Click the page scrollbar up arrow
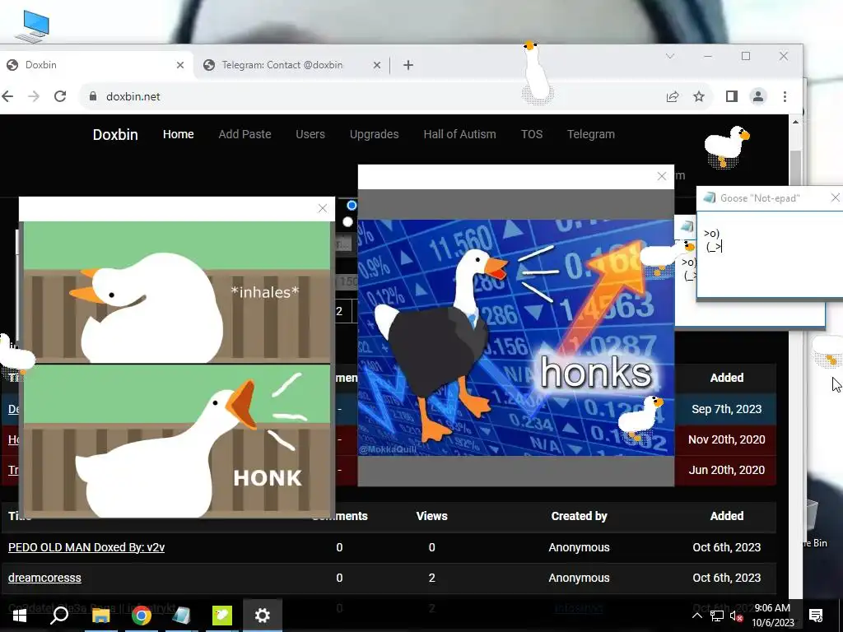 click(x=796, y=122)
